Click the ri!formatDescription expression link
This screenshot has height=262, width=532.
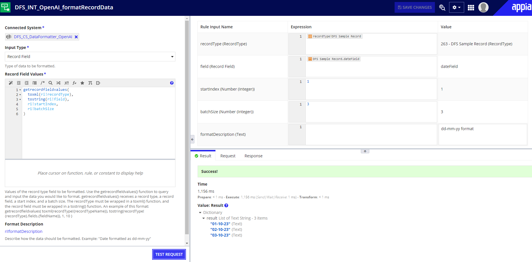[x=24, y=231]
